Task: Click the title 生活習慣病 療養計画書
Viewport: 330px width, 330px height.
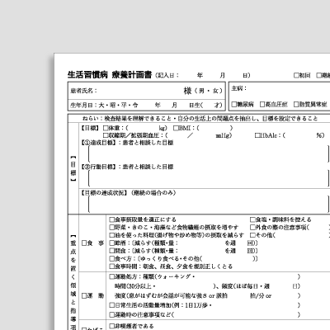Action: (x=110, y=75)
